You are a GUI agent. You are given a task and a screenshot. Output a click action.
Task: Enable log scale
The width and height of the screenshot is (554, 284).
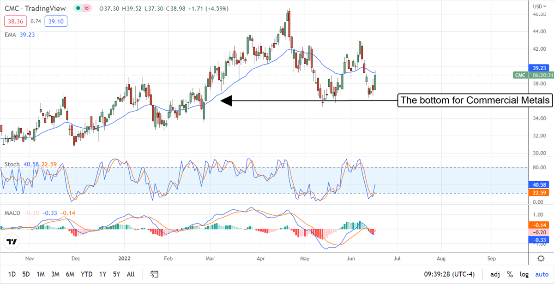(524, 274)
